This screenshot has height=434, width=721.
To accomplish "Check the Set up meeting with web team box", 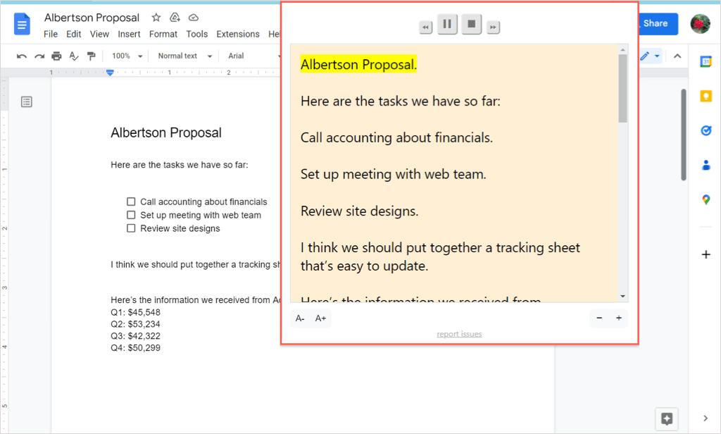I will pos(131,215).
